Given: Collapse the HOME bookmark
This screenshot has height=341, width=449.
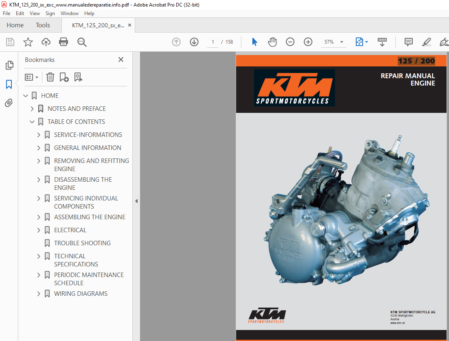Looking at the screenshot, I should [26, 95].
